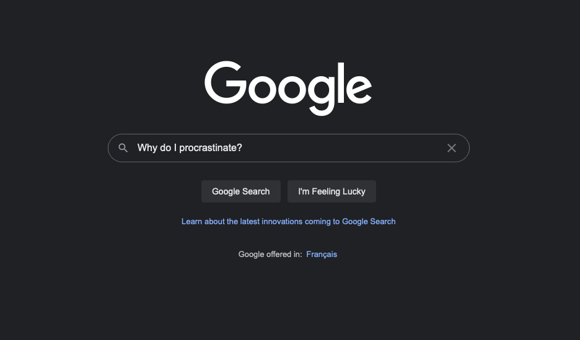This screenshot has height=340, width=580.
Task: Click the "Google offered in:" label
Action: 270,255
